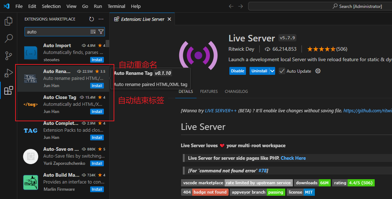
Task: Open the Selection menu
Action: (x=51, y=6)
